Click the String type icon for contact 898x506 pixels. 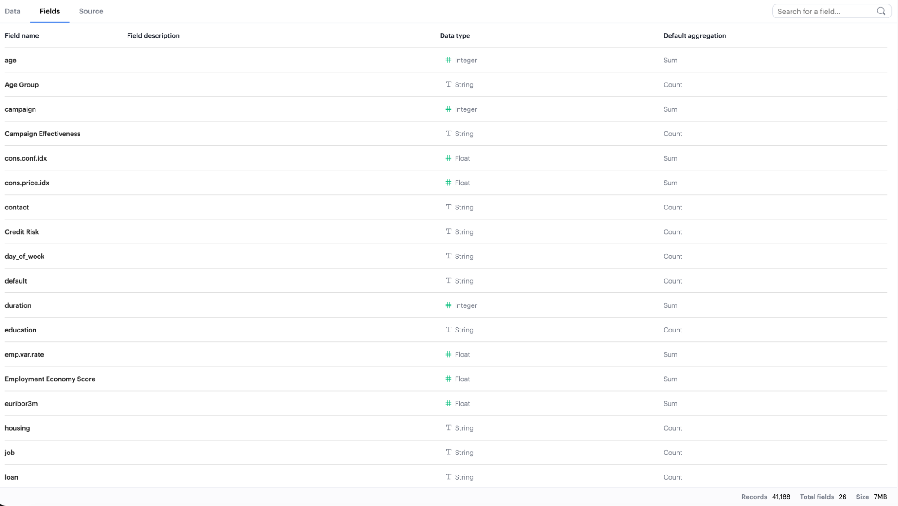coord(448,207)
